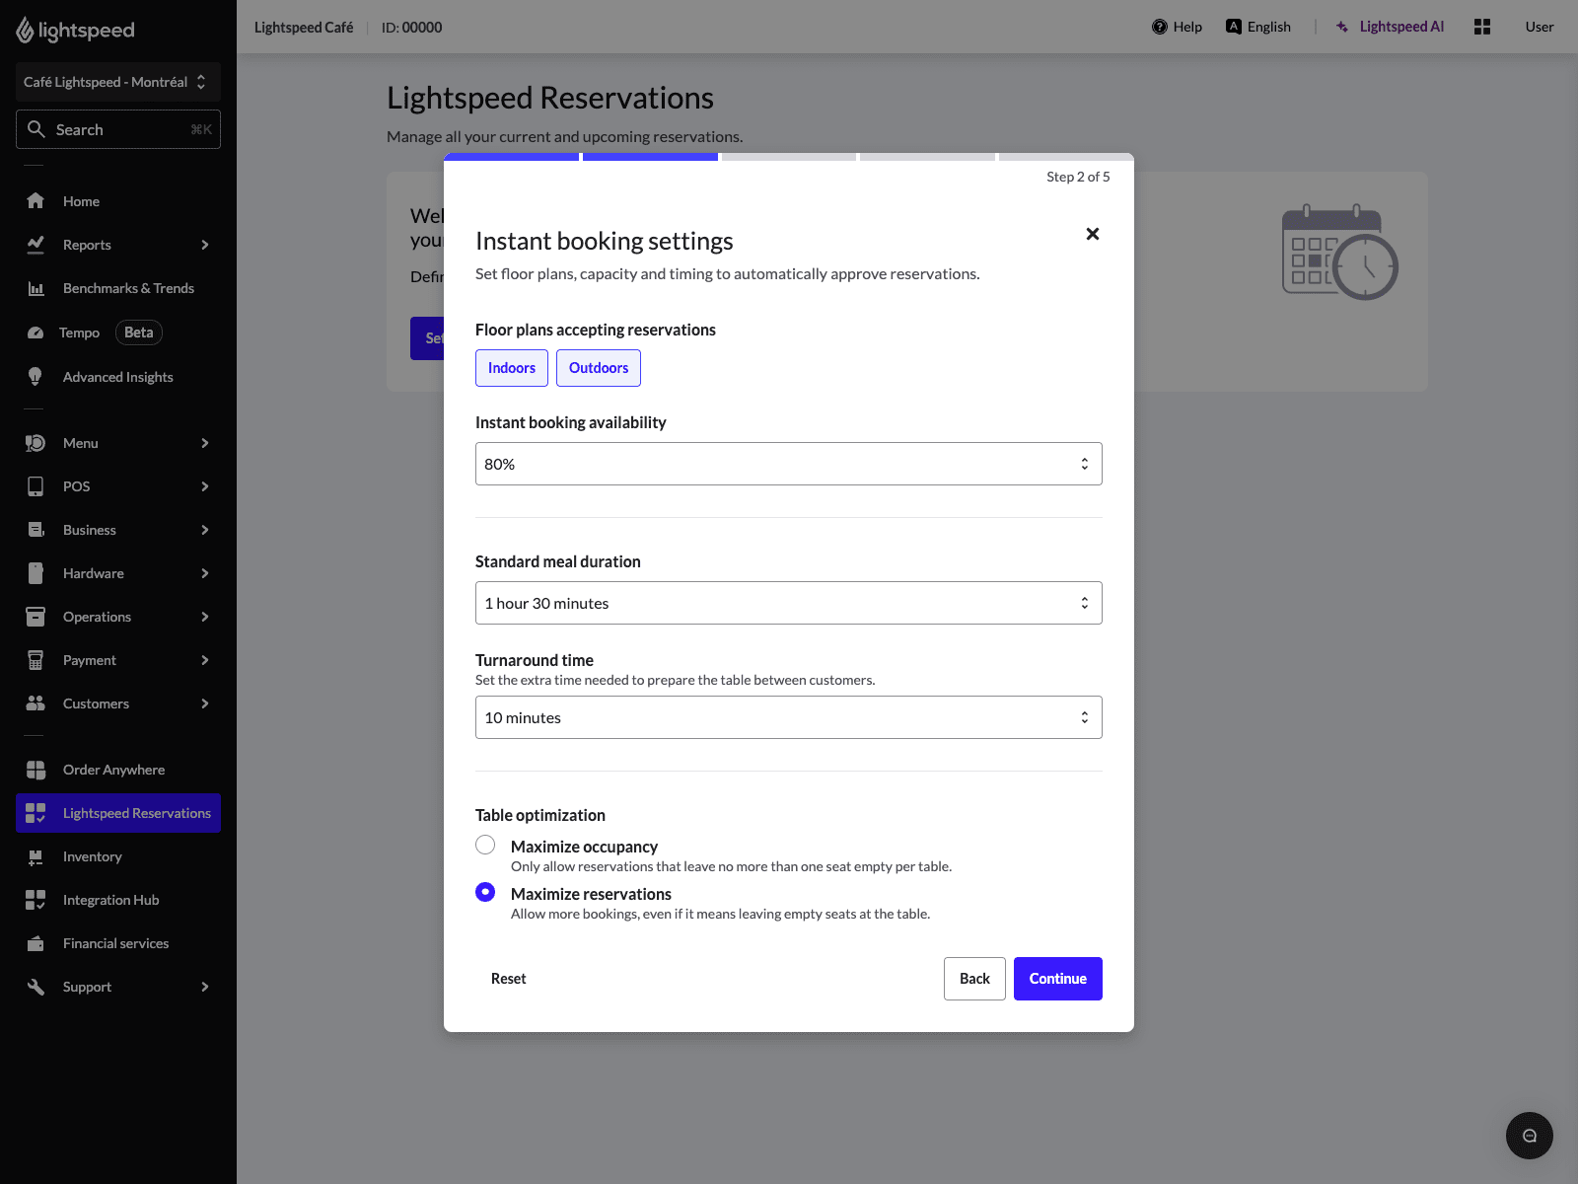This screenshot has width=1578, height=1184.
Task: Change the Turnaround time dropdown
Action: (x=788, y=717)
